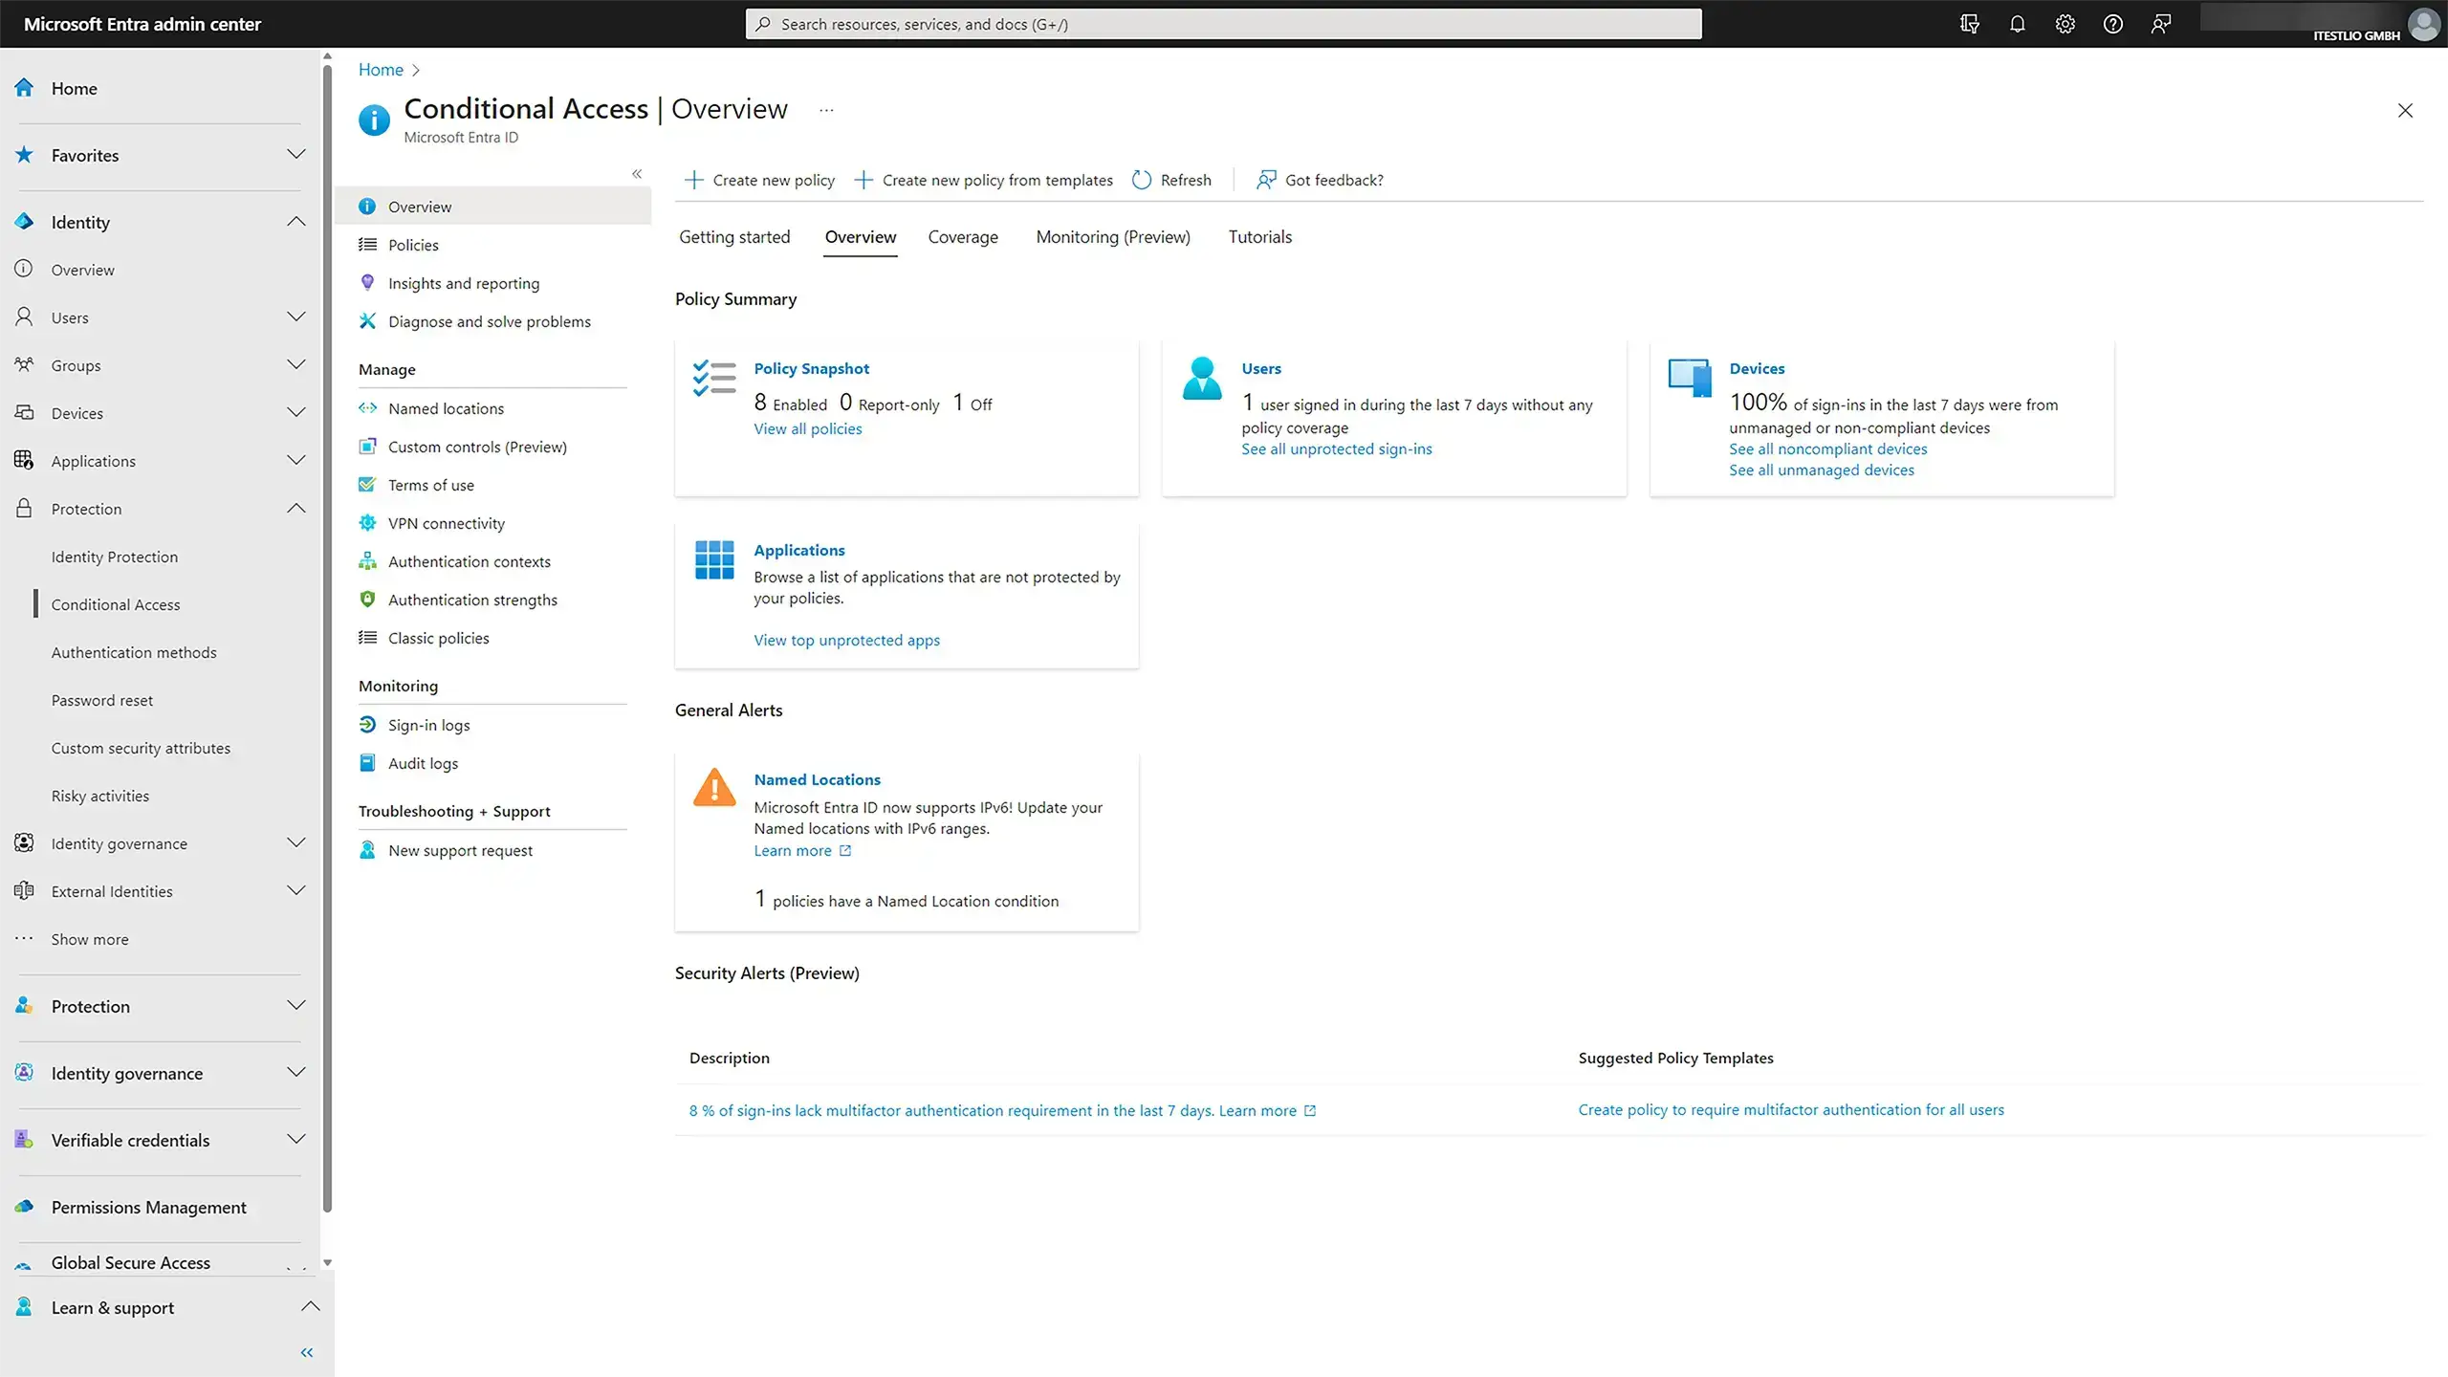Click Create new policy from templates
The width and height of the screenshot is (2448, 1377).
pos(984,180)
